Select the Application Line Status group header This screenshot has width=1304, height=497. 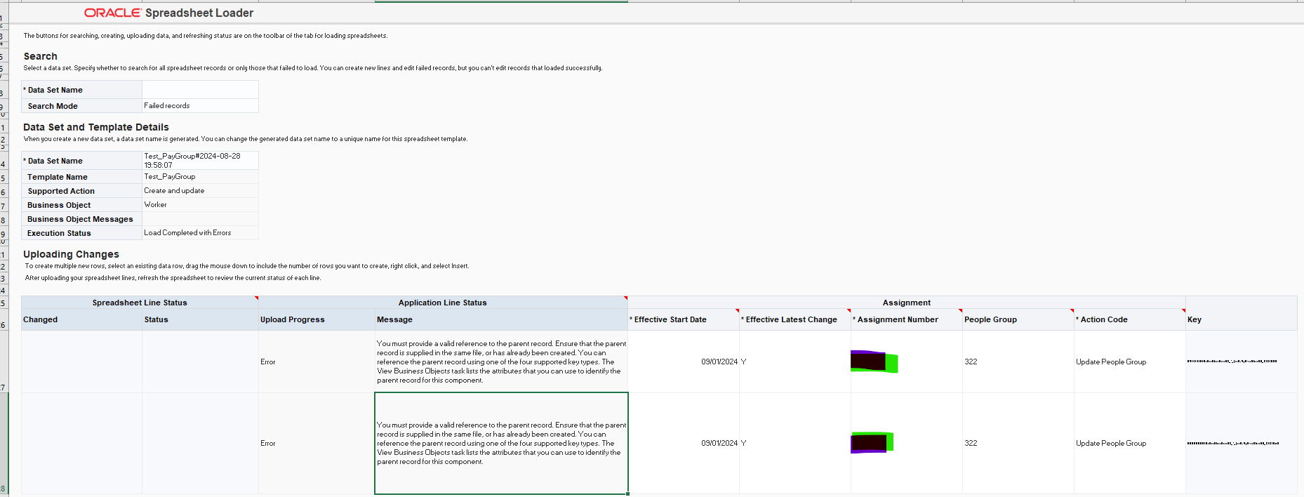point(443,303)
